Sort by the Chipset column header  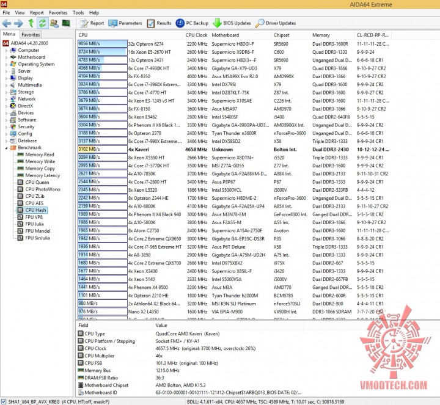pos(291,35)
